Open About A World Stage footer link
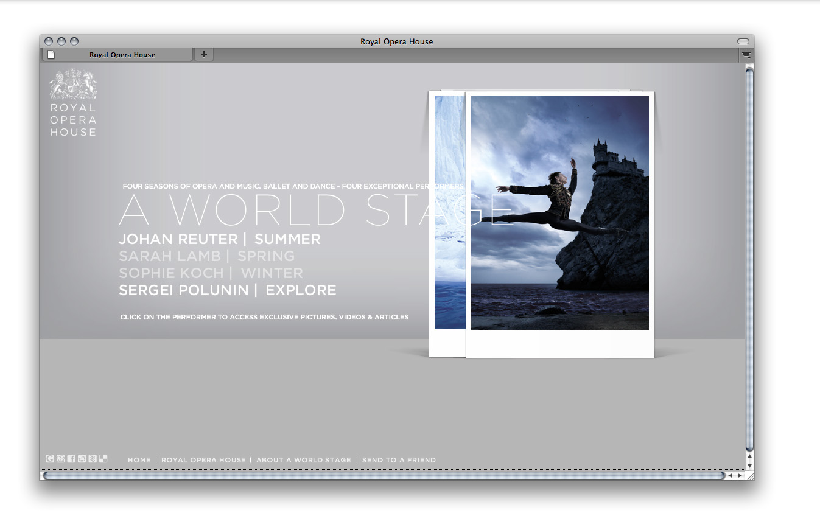 pyautogui.click(x=304, y=460)
